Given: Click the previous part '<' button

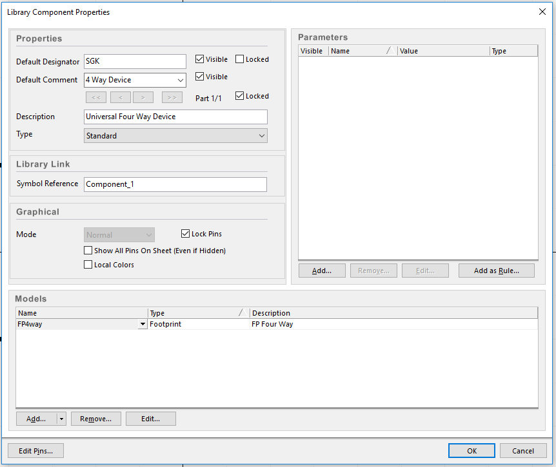Looking at the screenshot, I should (x=121, y=97).
